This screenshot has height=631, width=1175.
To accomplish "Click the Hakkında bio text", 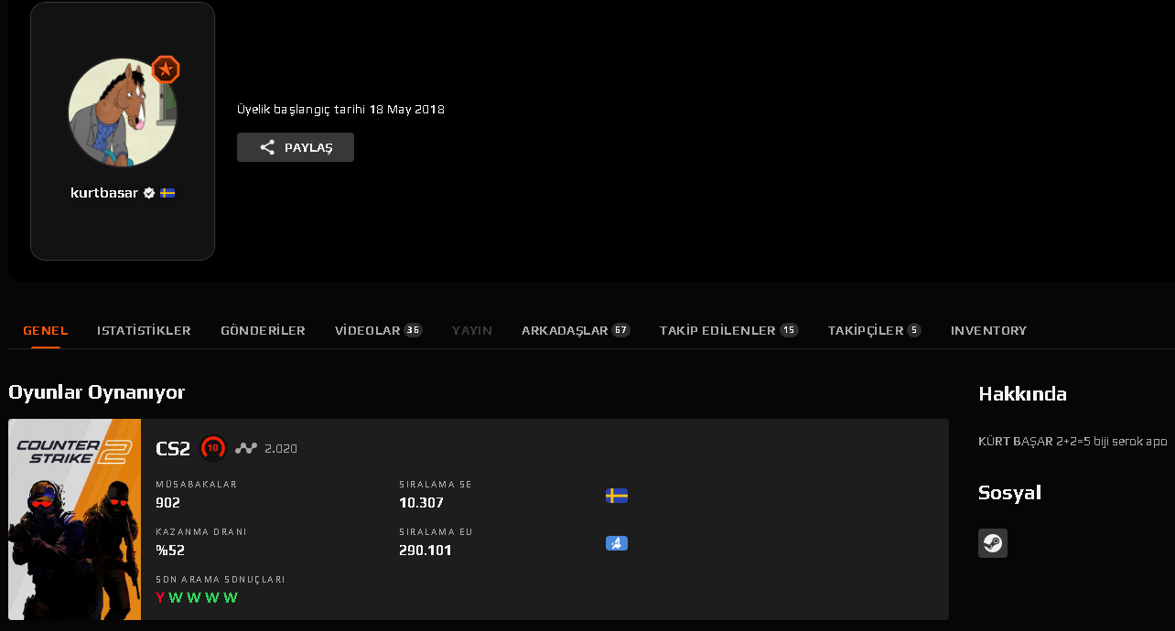I will pyautogui.click(x=1073, y=442).
